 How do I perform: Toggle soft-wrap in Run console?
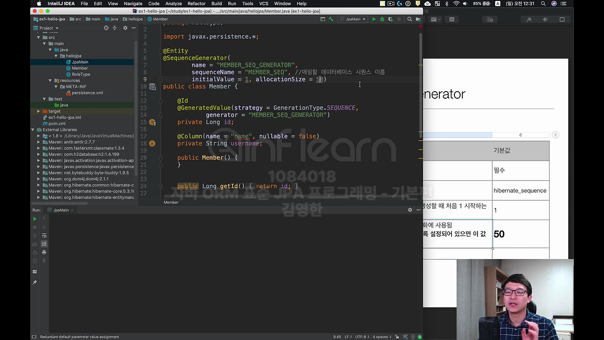(x=44, y=236)
